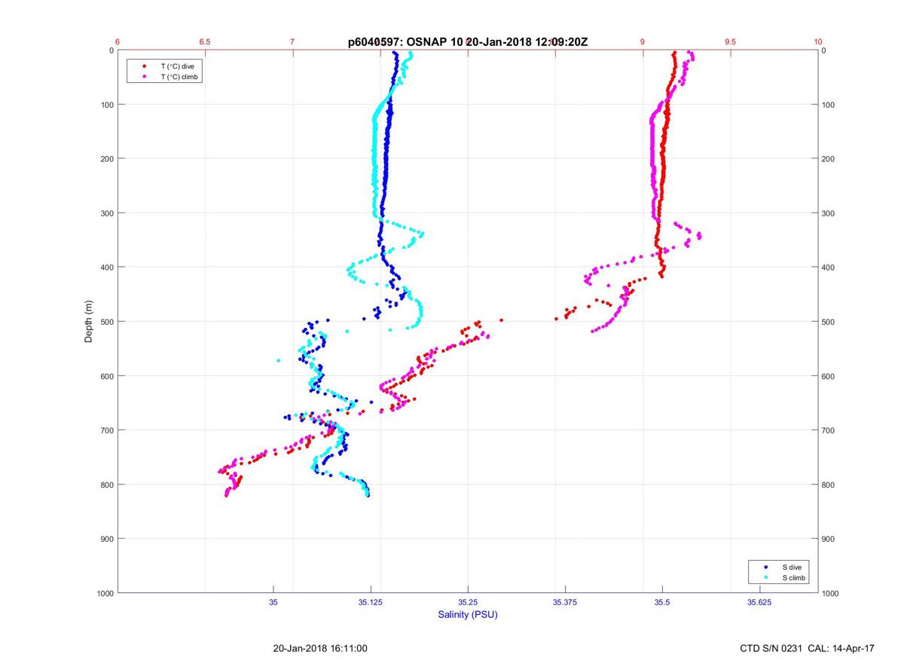904x667 pixels.
Task: Select the magenta T (°C) climb legend marker
Action: [144, 77]
